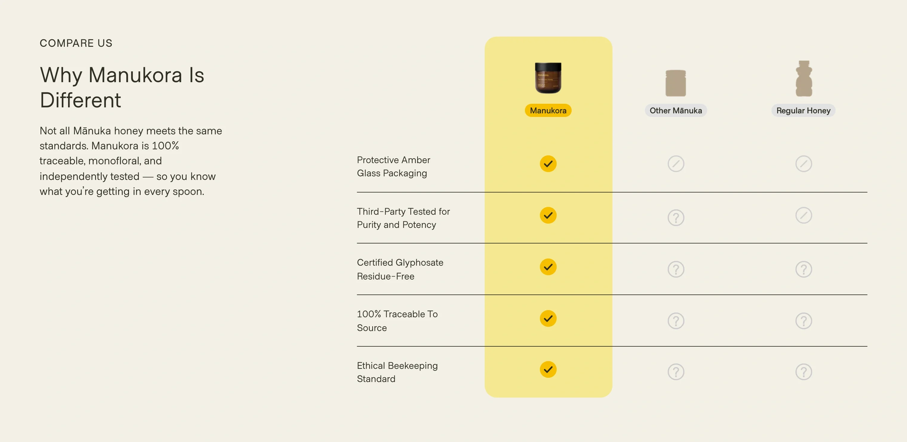Click Regular Honey question mark for 100% Traceable
The image size is (907, 442).
click(x=804, y=321)
